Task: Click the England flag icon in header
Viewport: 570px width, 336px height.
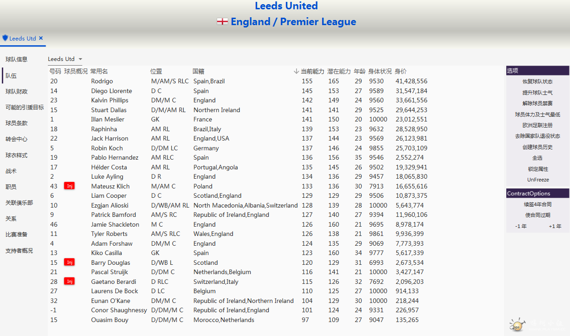Action: (x=222, y=22)
